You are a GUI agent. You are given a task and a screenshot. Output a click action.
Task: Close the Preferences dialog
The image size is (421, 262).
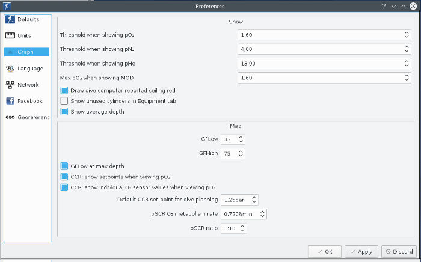(413, 6)
